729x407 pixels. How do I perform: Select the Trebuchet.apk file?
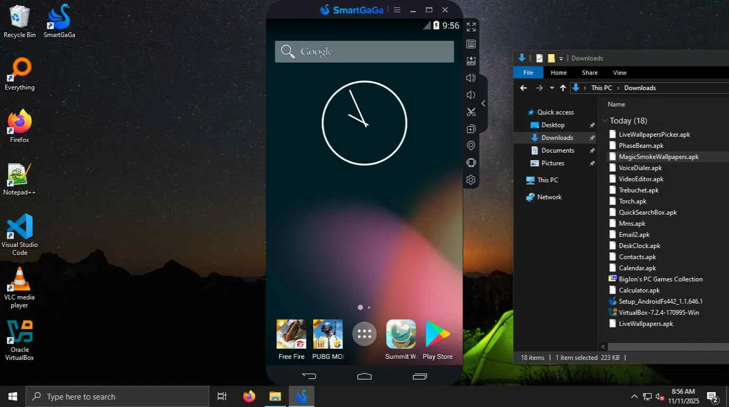638,190
